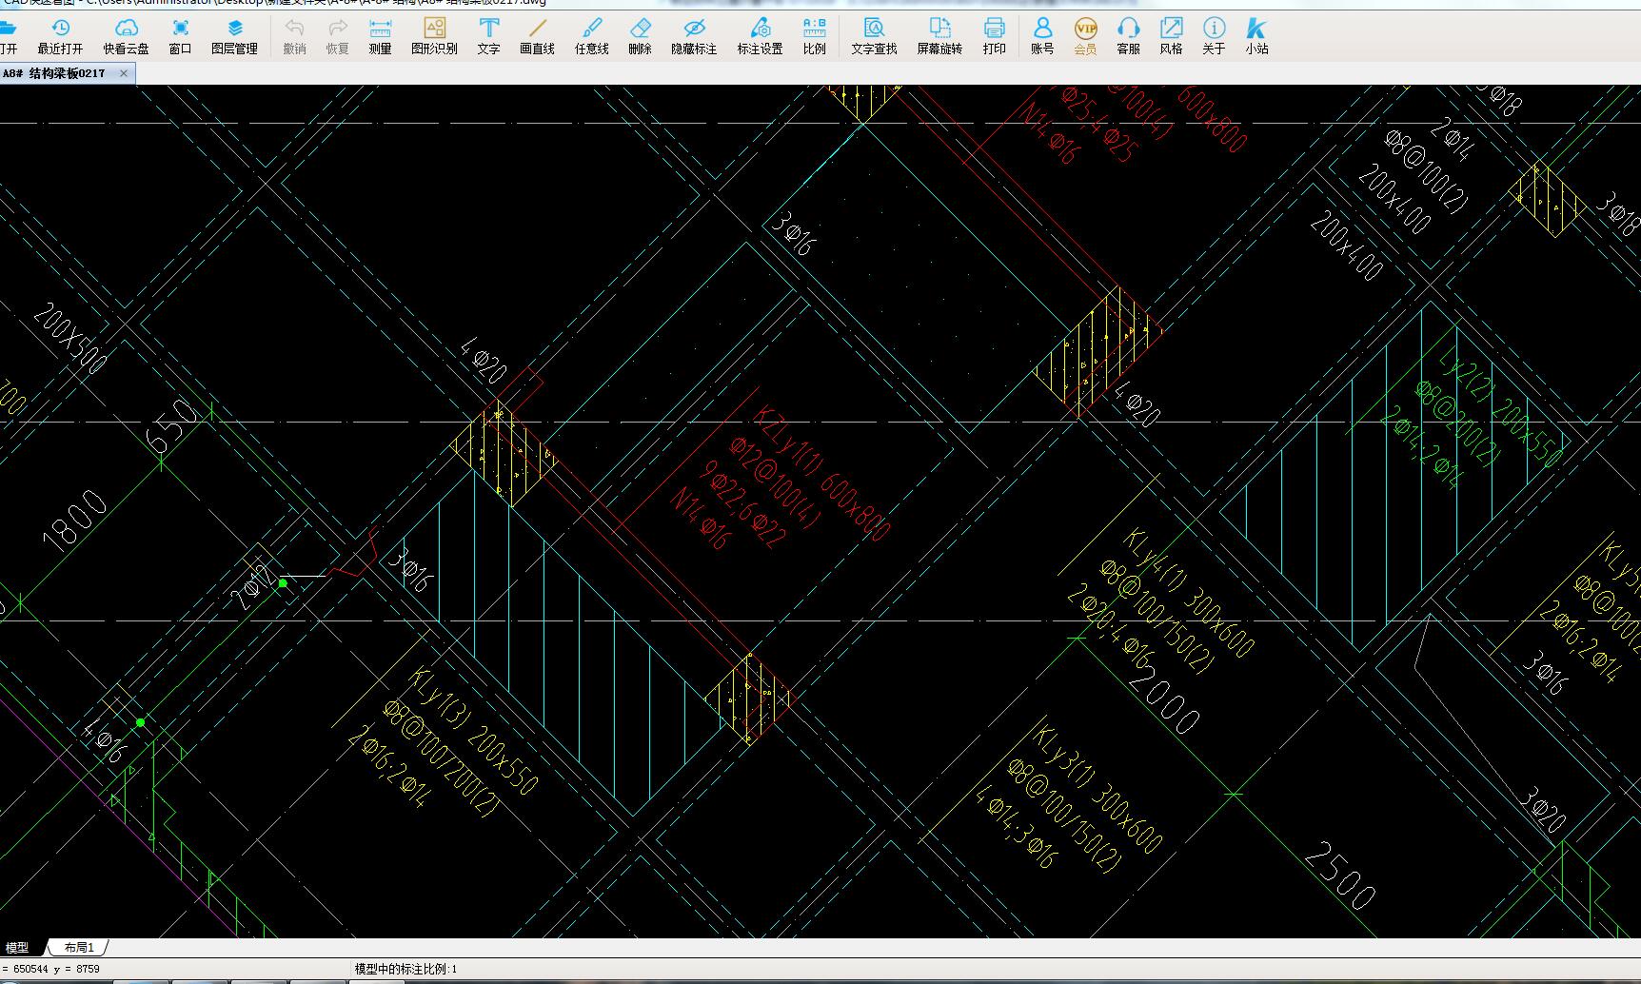This screenshot has width=1641, height=984.
Task: Close the A8# 结构梁板0217 drawing tab
Action: [124, 73]
